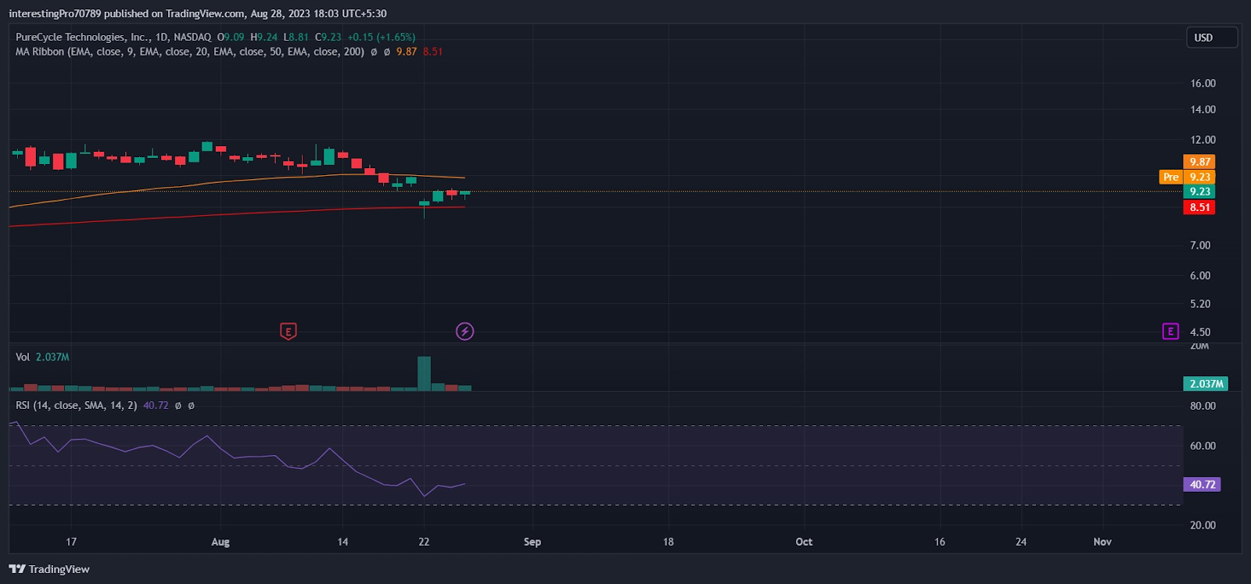The image size is (1251, 584).
Task: Click the Oct label on time axis
Action: point(804,542)
